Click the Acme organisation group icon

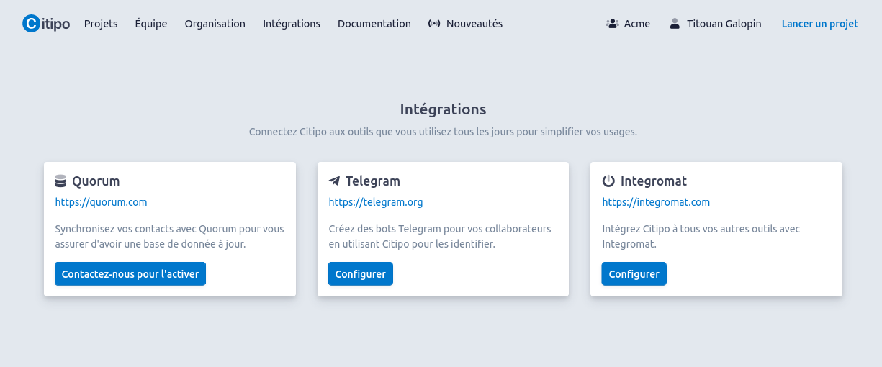(613, 24)
